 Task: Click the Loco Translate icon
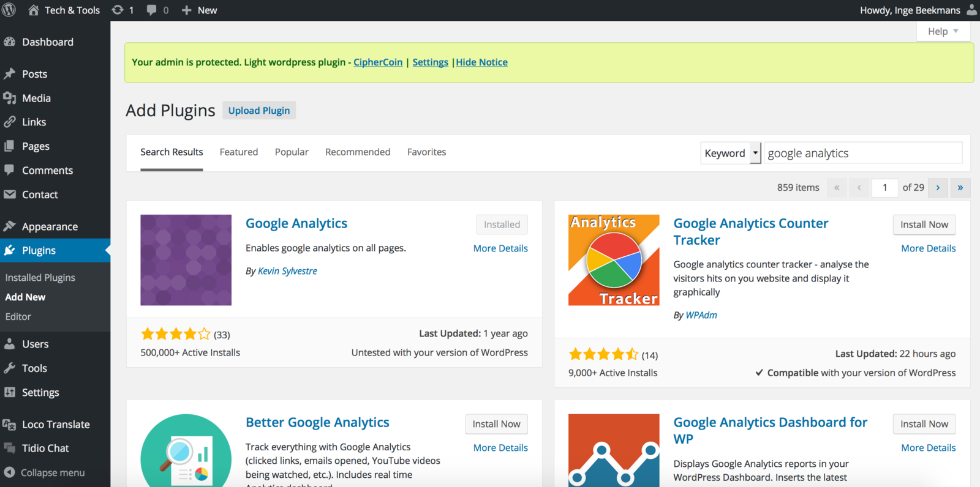(9, 424)
